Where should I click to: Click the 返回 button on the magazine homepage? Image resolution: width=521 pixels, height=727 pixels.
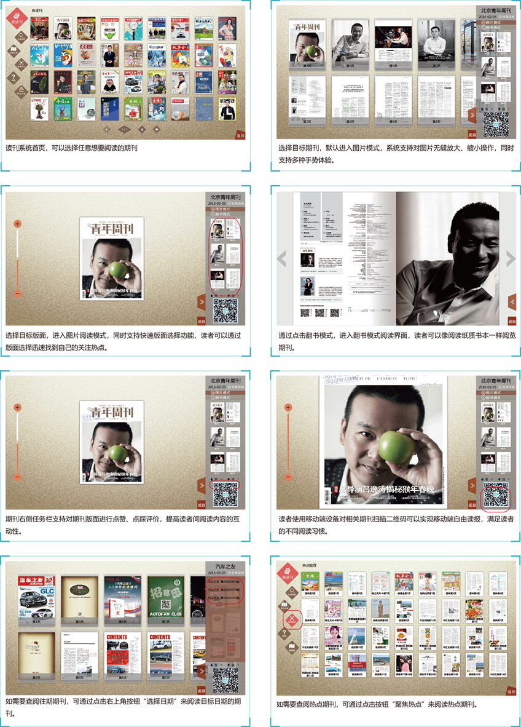(240, 135)
